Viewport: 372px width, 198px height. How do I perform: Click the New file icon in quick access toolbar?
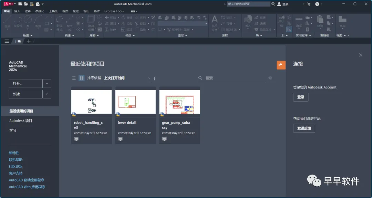(20, 4)
